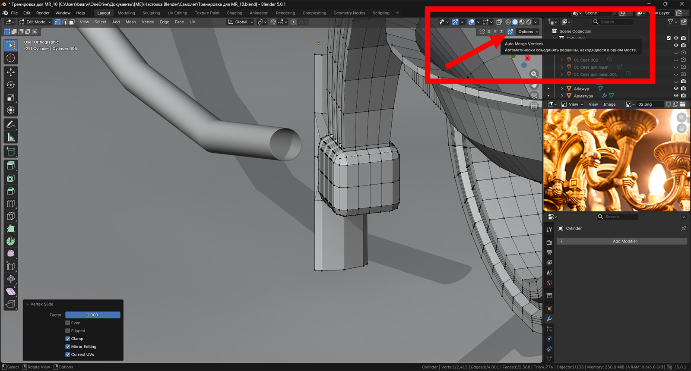Viewport: 691px width, 371px height.
Task: Open the Global orientation dropdown
Action: click(x=241, y=22)
